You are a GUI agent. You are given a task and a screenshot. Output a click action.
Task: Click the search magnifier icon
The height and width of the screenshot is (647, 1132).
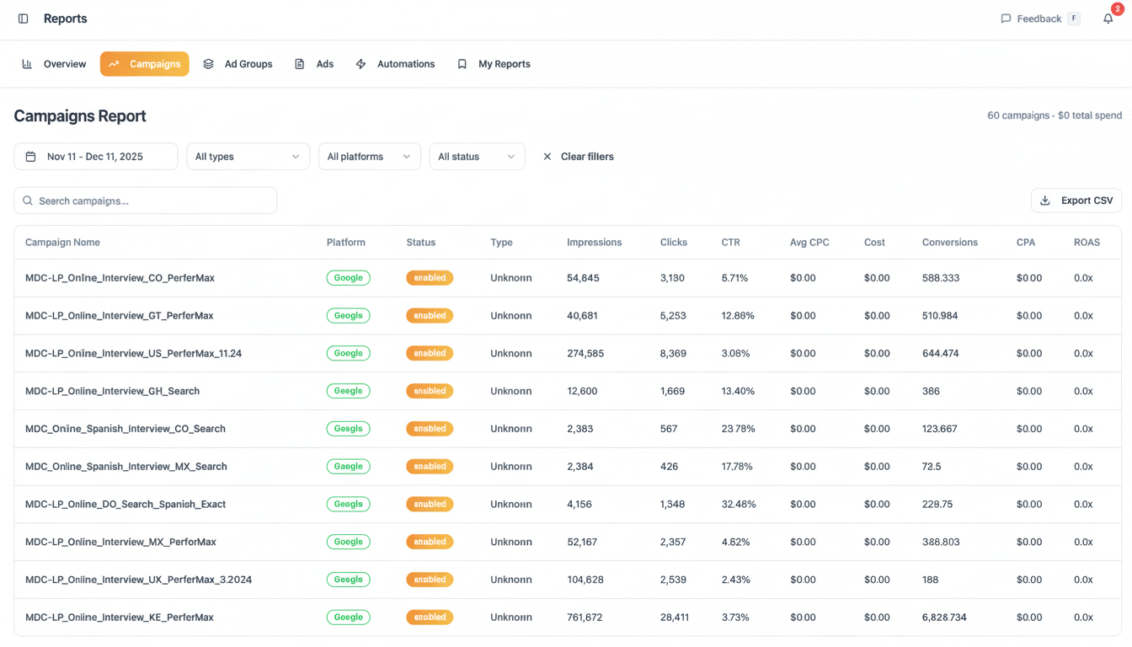(x=28, y=201)
